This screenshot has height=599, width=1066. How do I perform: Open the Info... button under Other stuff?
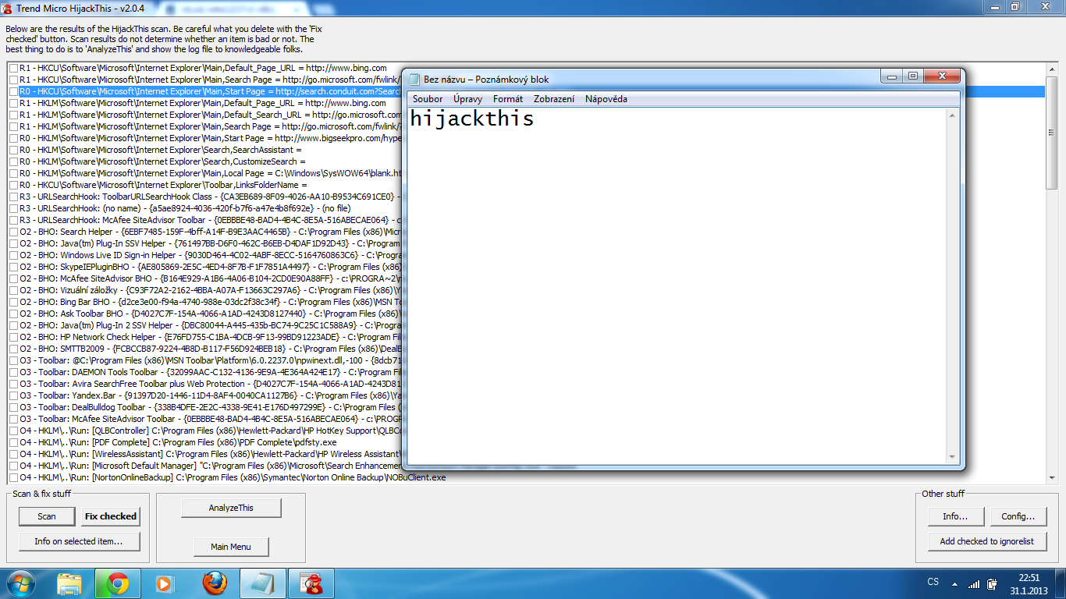point(957,516)
